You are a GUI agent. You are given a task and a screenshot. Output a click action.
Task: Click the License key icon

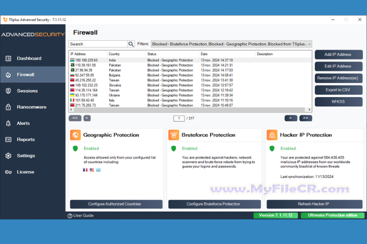tap(8, 172)
